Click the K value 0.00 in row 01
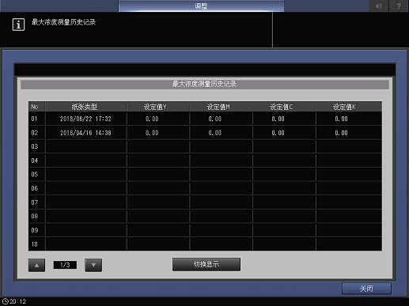This screenshot has width=409, height=306. pos(341,119)
